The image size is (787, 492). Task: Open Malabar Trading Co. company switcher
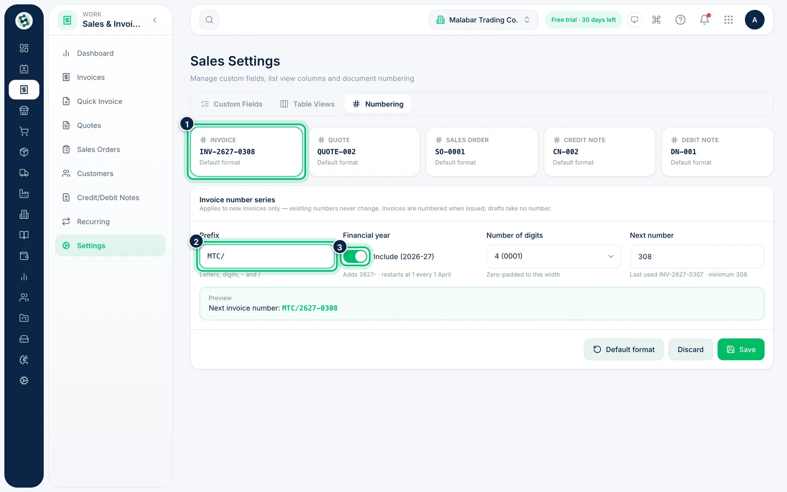pos(484,20)
